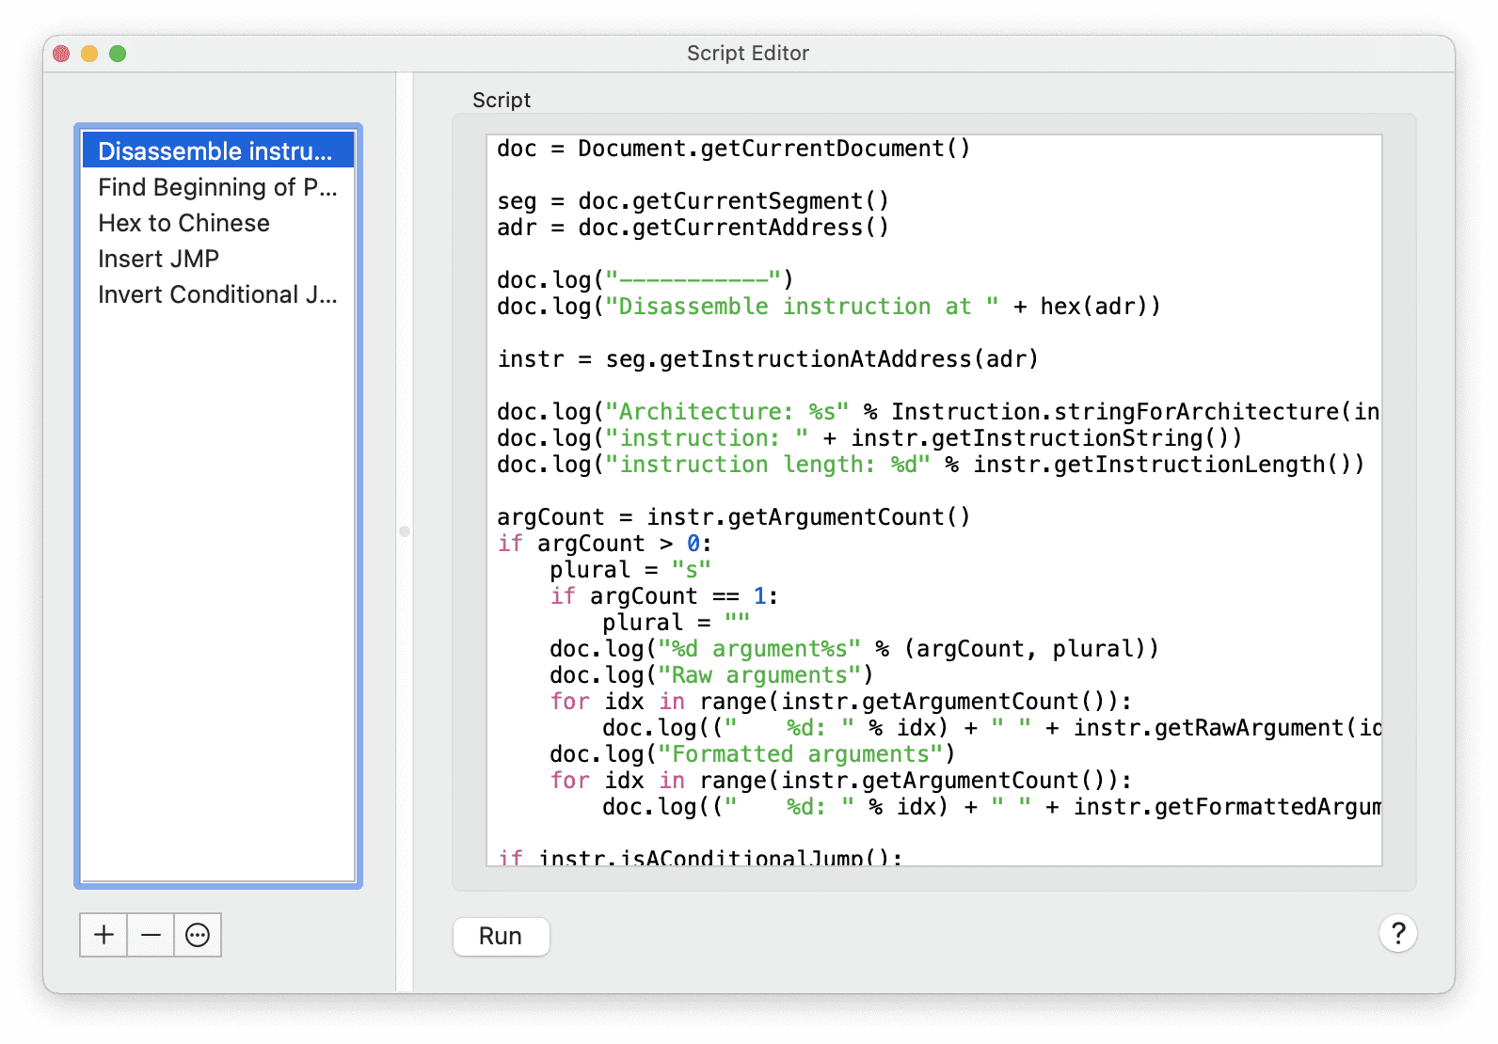Click the 'Architecture: %s' log line
1498x1044 pixels.
point(938,412)
